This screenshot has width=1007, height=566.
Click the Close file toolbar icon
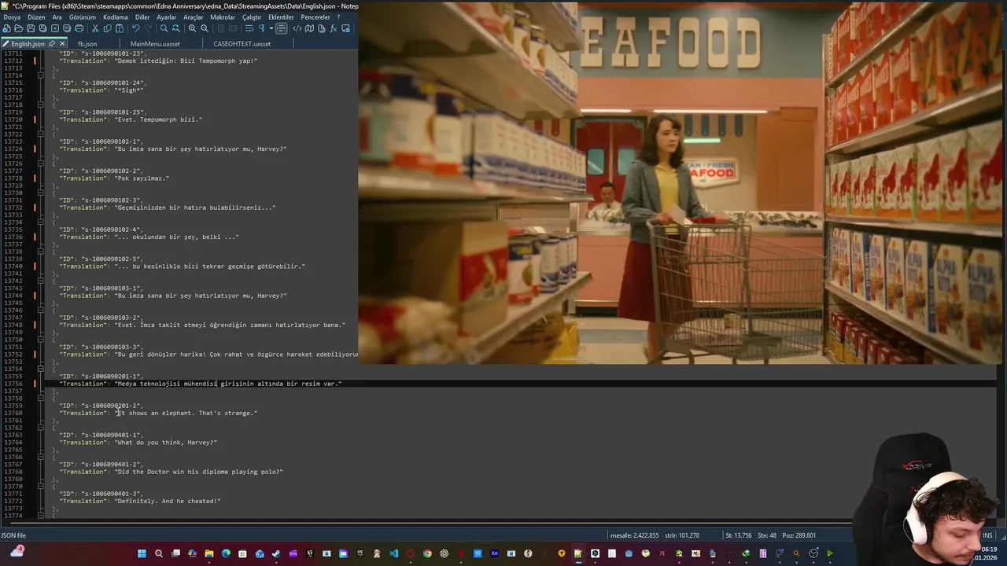pos(54,28)
